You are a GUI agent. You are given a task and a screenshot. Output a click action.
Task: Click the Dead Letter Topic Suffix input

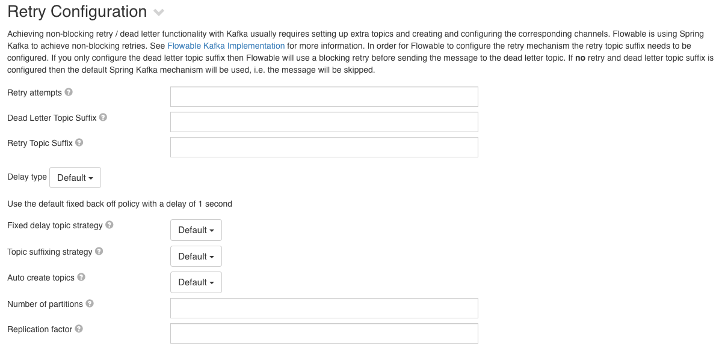[324, 121]
